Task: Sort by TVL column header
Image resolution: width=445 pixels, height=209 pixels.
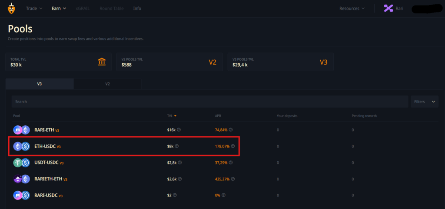Action: pyautogui.click(x=172, y=116)
